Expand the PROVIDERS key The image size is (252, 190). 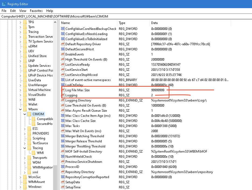point(25,133)
